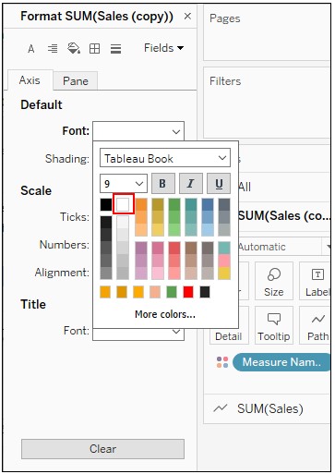Toggle Italic font style
335x474 pixels.
click(x=191, y=184)
